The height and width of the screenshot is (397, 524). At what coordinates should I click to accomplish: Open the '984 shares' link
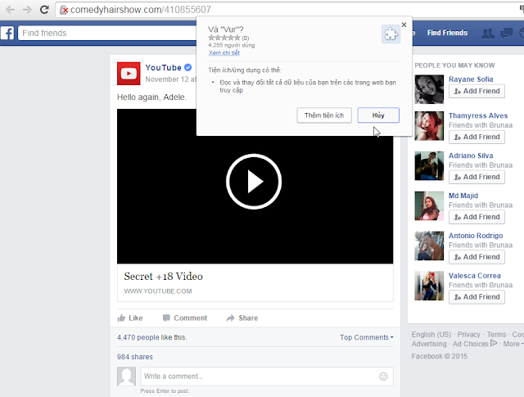tap(134, 357)
